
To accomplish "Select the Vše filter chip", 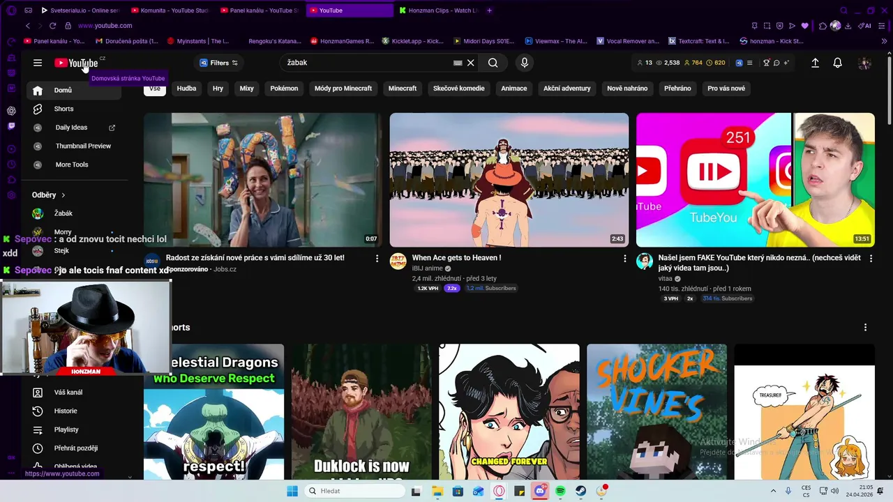I will pyautogui.click(x=155, y=89).
